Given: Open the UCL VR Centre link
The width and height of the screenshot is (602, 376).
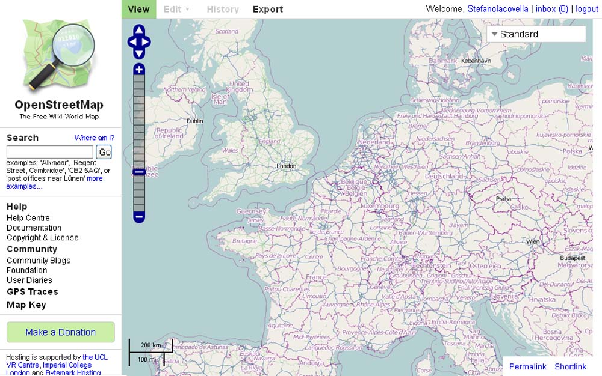Looking at the screenshot, I should tap(57, 361).
